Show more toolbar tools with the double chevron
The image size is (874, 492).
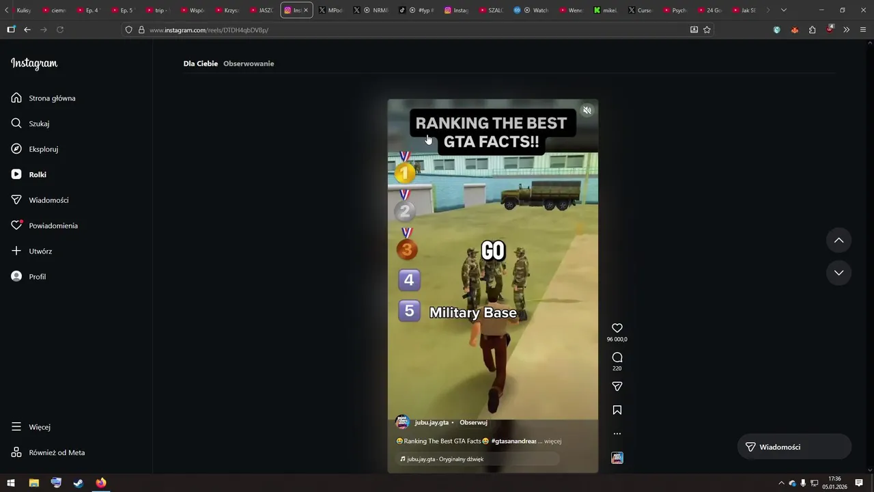pos(846,30)
